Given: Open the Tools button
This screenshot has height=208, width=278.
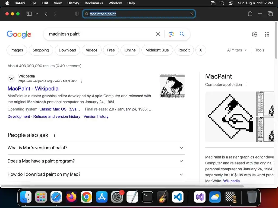Looking at the screenshot, I should tap(260, 50).
